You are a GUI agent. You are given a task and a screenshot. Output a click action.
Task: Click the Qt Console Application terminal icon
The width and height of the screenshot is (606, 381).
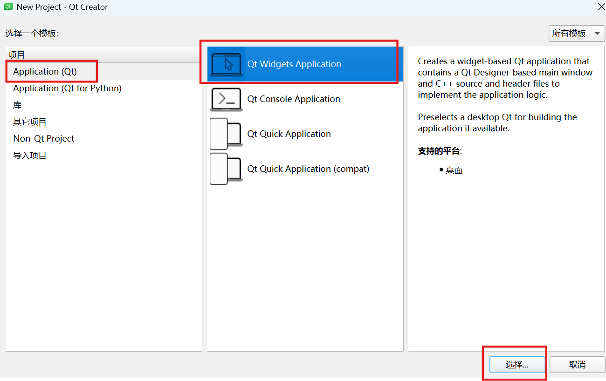point(227,99)
